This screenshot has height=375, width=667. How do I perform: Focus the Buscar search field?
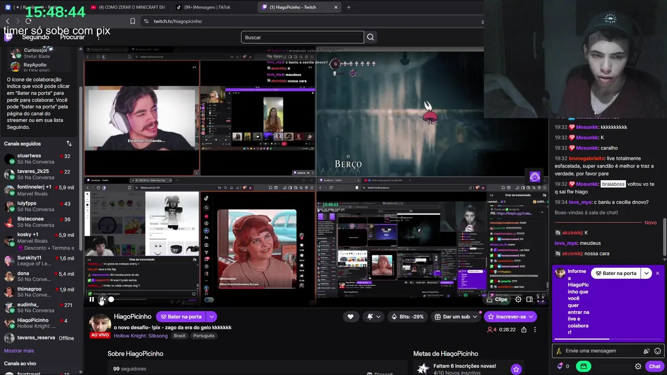point(302,37)
